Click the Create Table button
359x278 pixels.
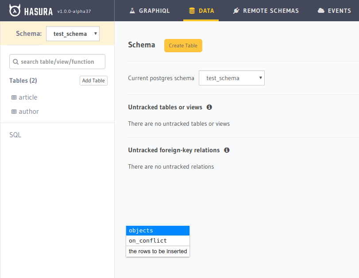tap(183, 46)
